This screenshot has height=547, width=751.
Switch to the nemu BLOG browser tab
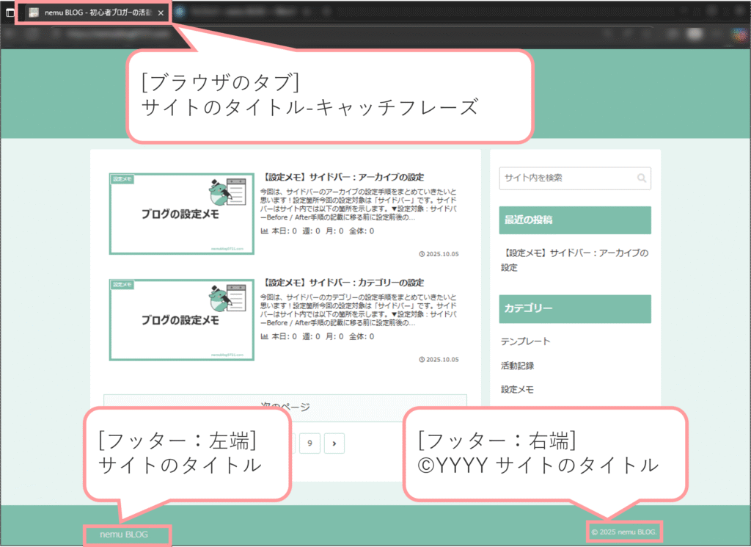(x=95, y=13)
